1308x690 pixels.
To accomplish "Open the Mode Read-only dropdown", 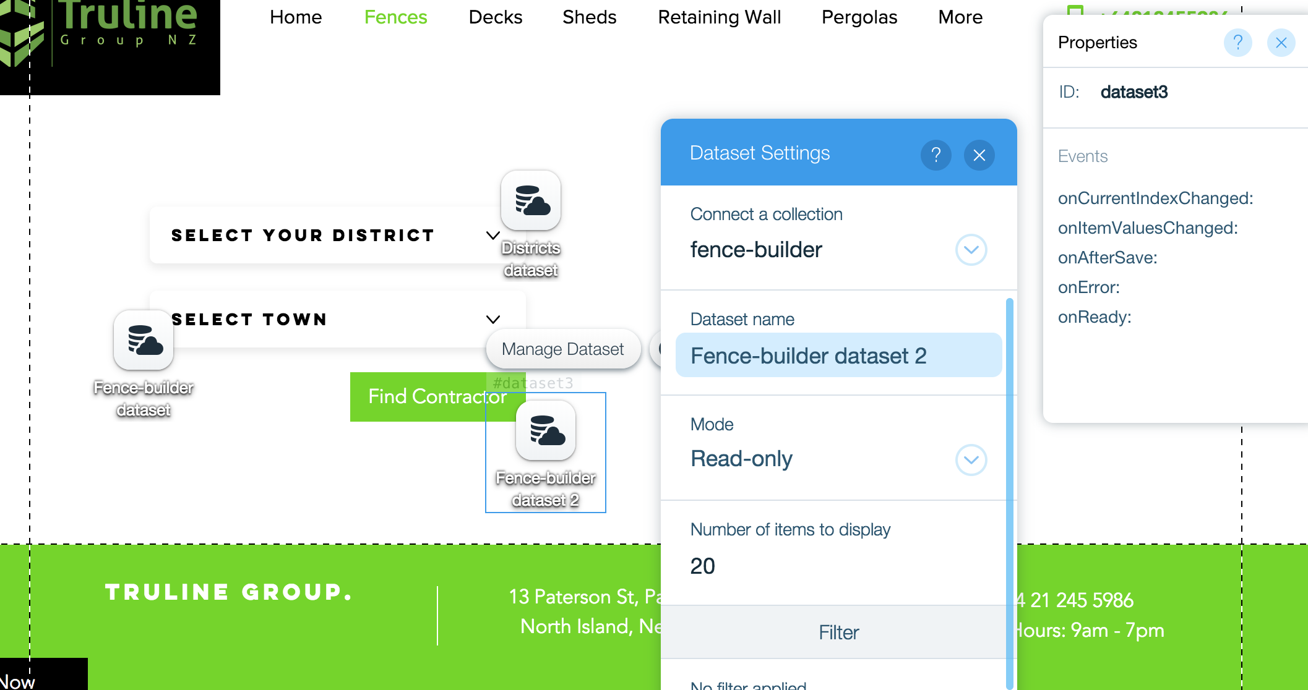I will coord(971,460).
